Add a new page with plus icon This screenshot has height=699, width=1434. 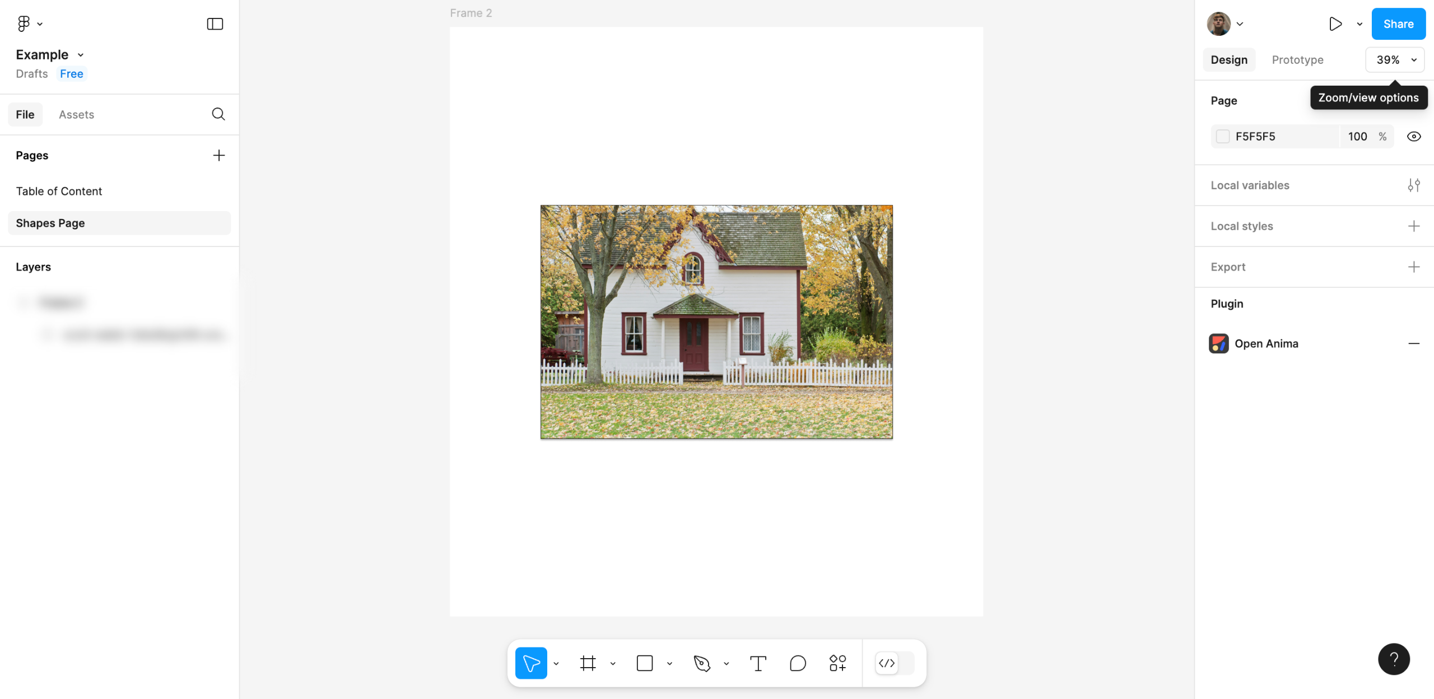click(219, 155)
